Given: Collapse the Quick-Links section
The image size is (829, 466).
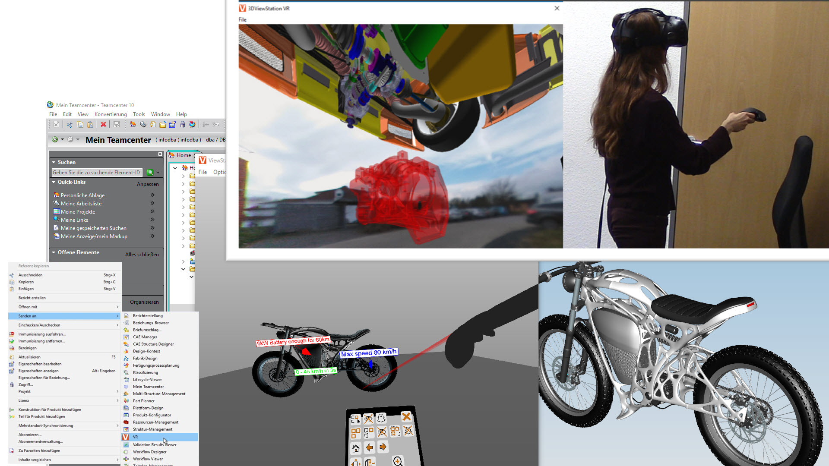Looking at the screenshot, I should (54, 182).
